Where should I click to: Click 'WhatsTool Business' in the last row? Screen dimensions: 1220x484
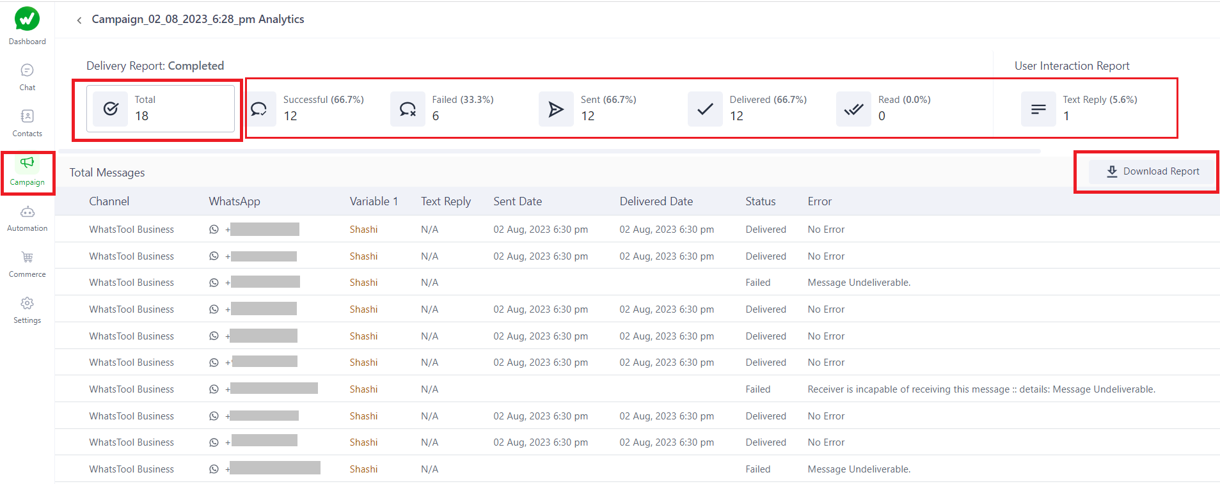[x=131, y=469]
